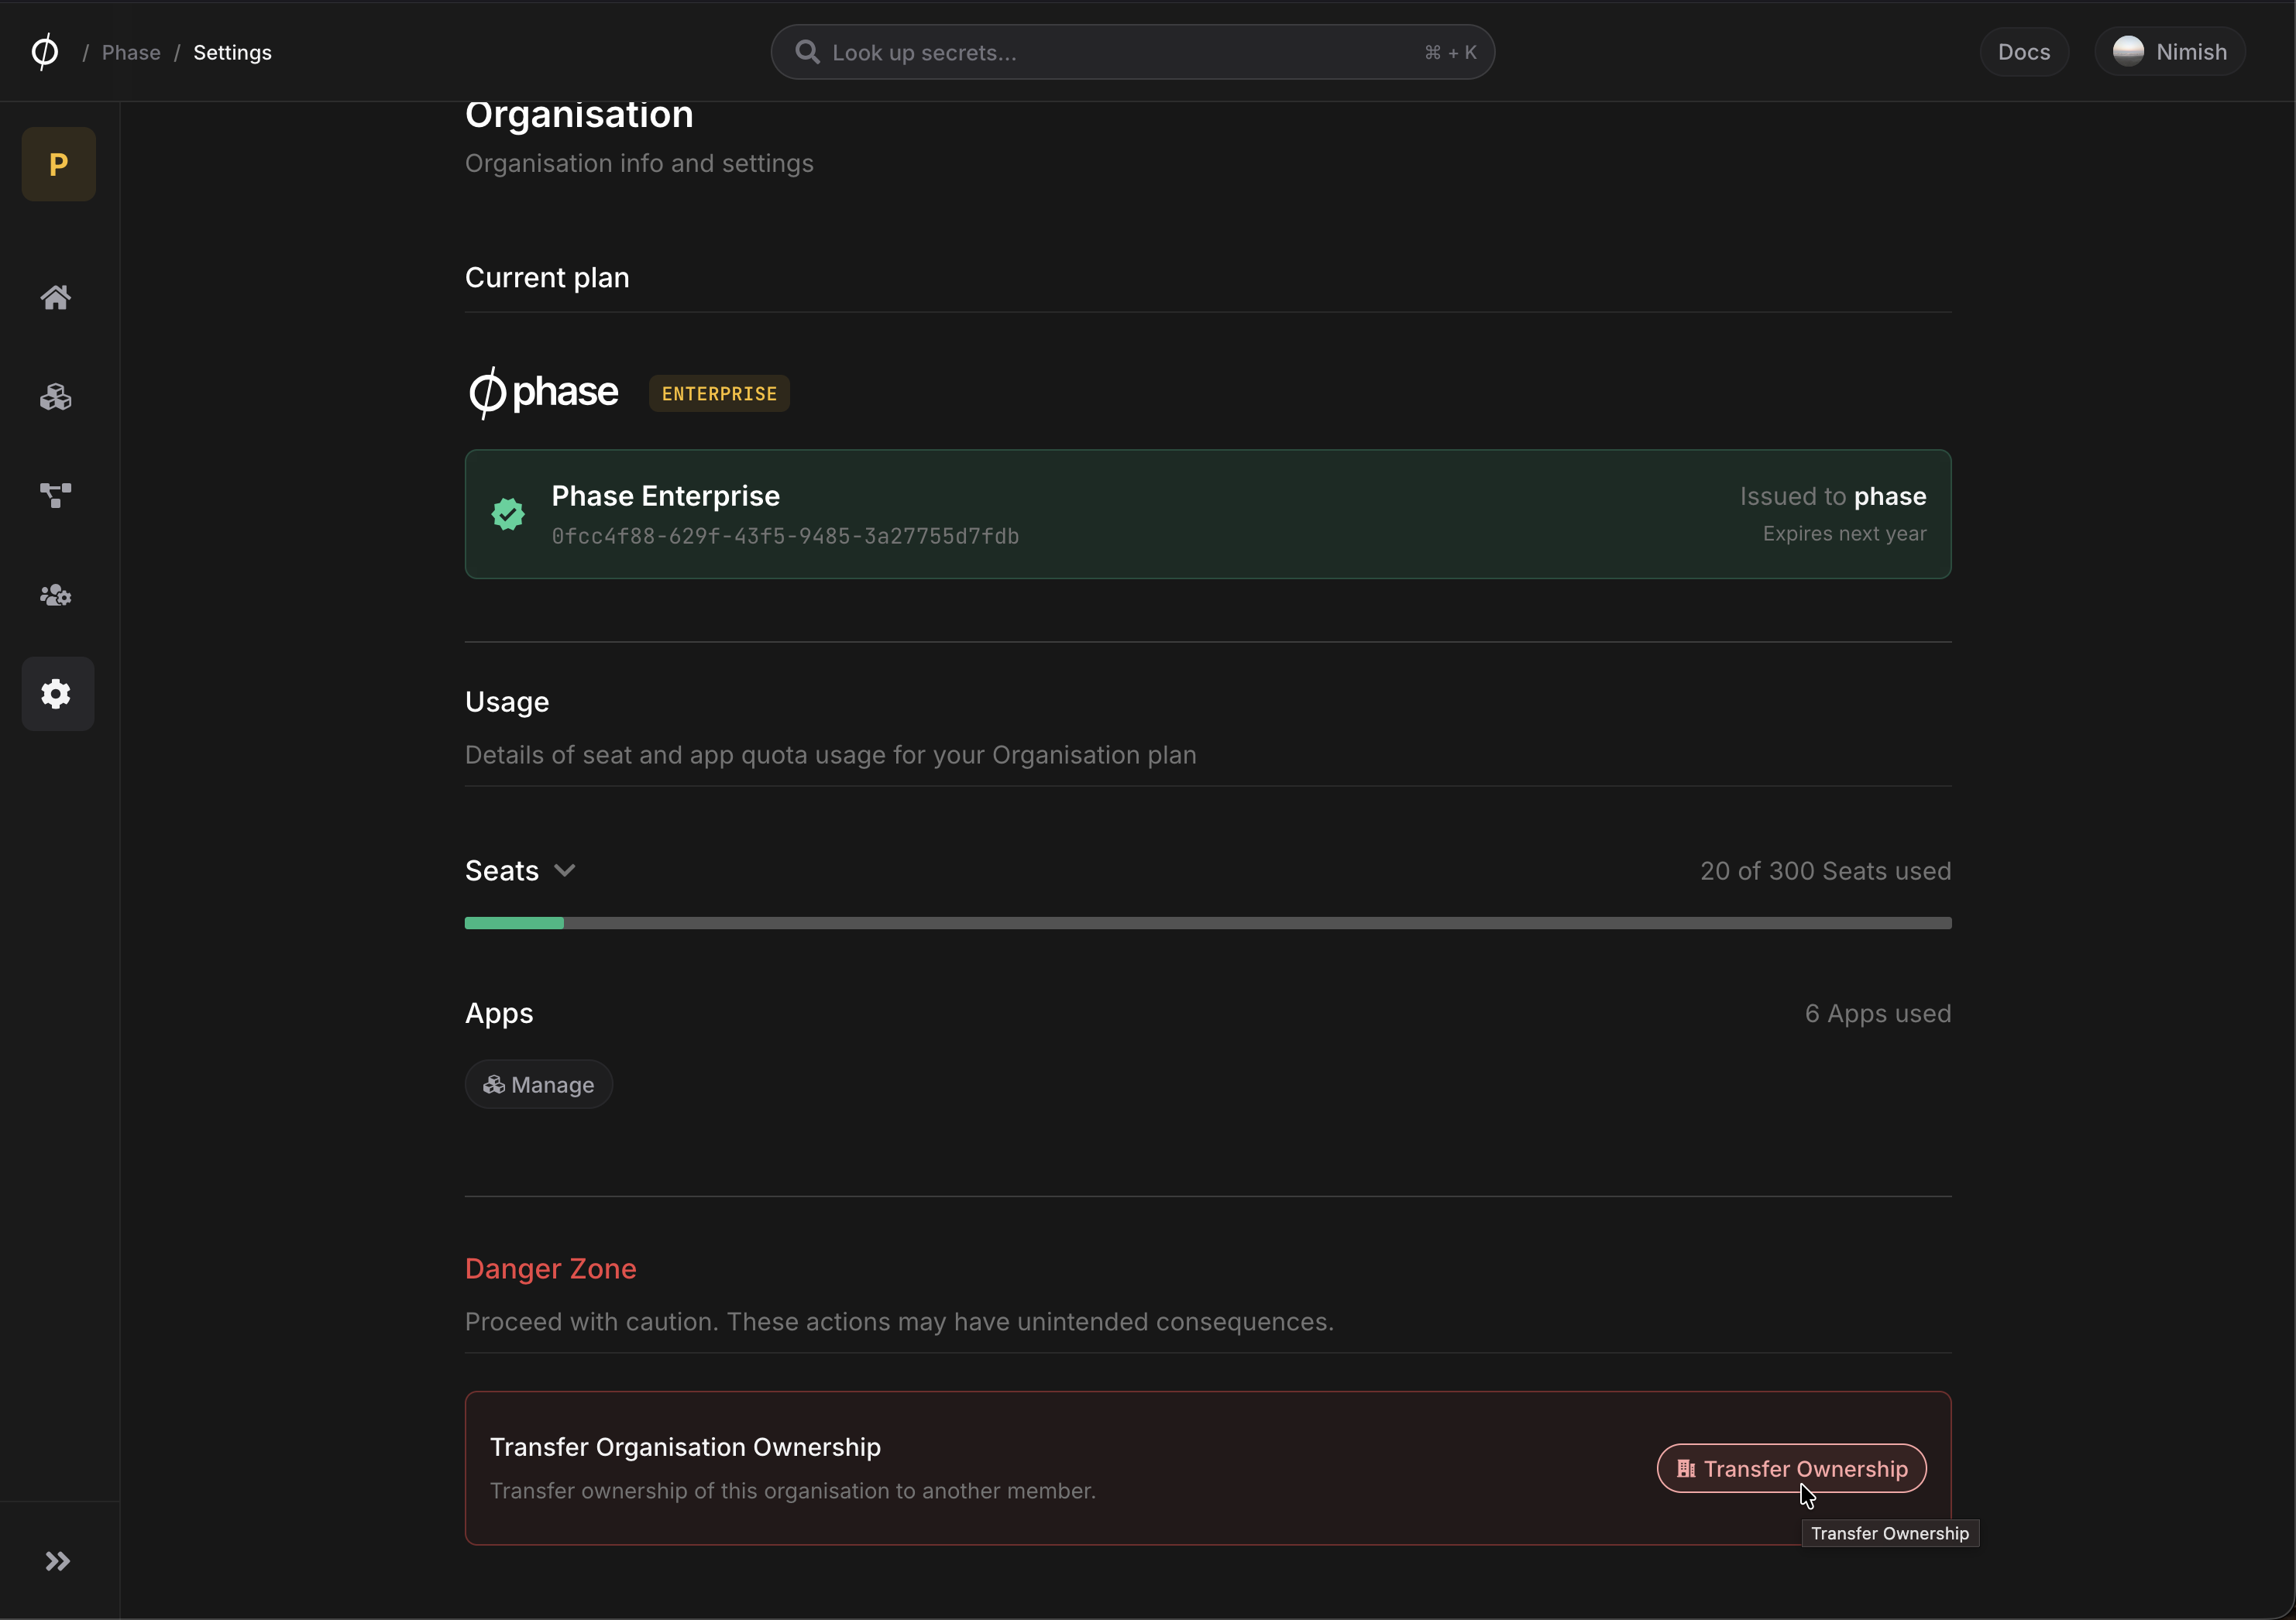Viewport: 2296px width, 1620px height.
Task: Focus the Look up secrets search field
Action: pos(1132,52)
